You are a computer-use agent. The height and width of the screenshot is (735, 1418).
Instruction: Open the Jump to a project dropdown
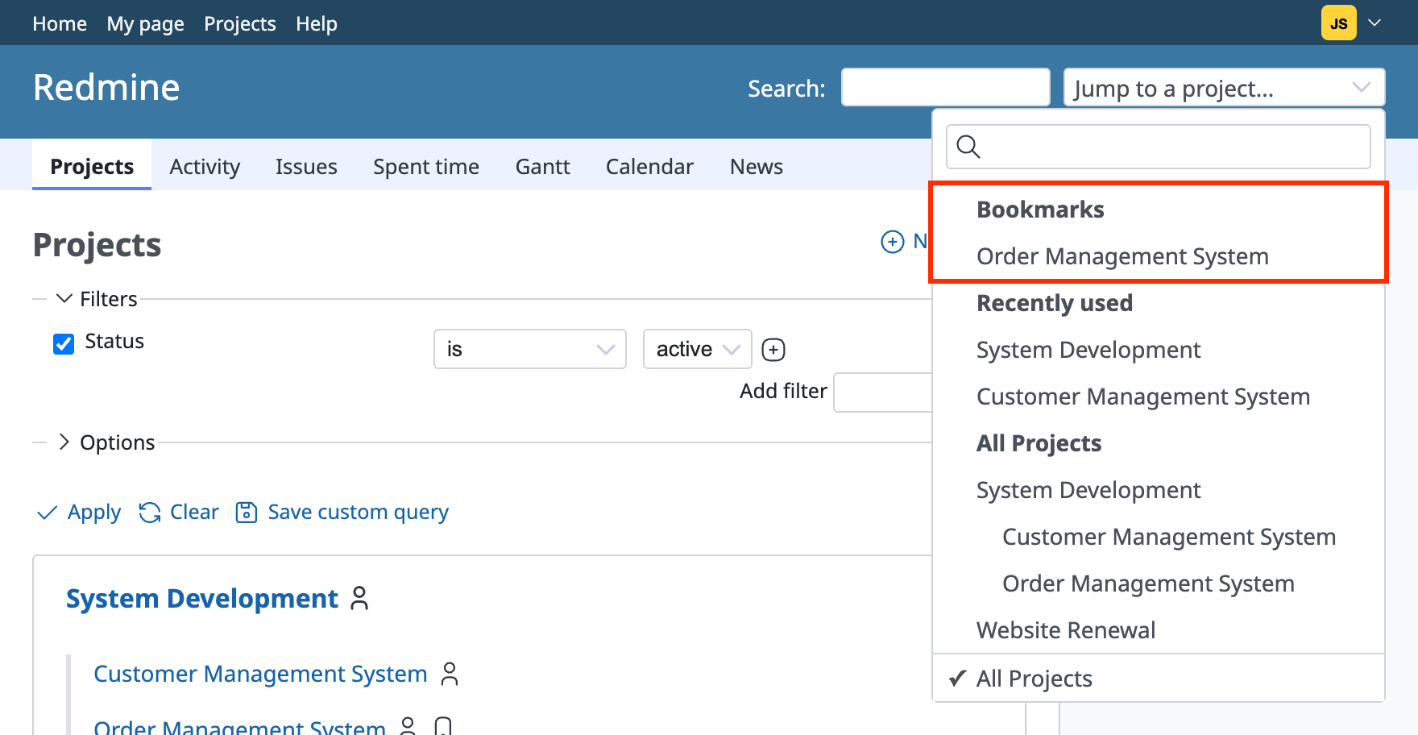[1225, 88]
